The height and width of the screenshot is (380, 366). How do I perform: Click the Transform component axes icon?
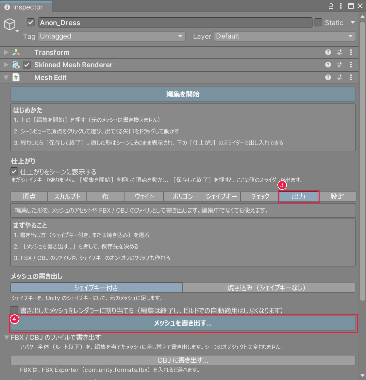(16, 52)
